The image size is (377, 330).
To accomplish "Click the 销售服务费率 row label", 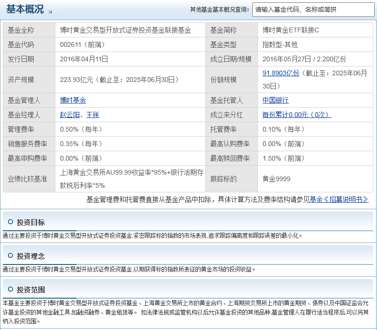I will 27,144.
